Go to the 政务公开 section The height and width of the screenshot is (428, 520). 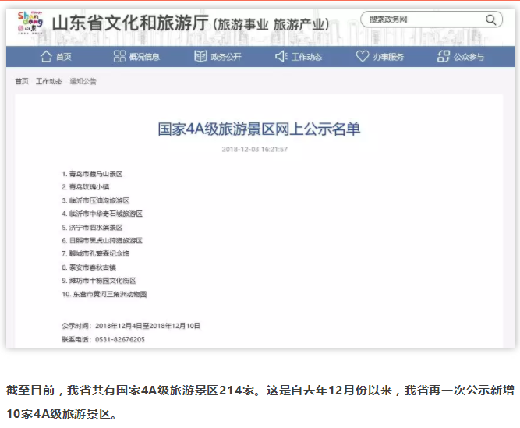click(226, 57)
